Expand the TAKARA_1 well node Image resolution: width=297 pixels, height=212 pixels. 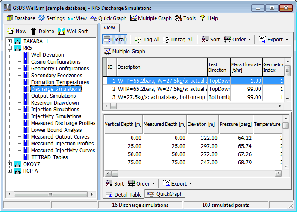[x=9, y=41]
